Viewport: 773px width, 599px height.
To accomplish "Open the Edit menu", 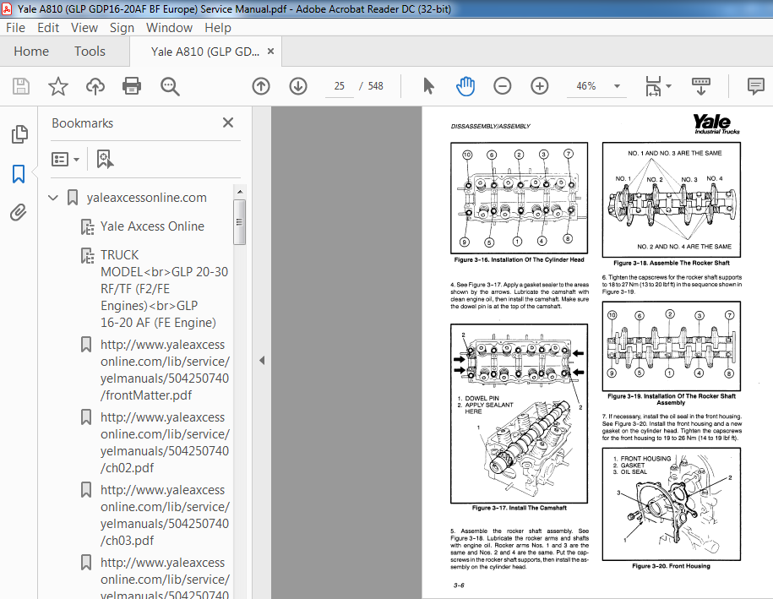I will 48,28.
